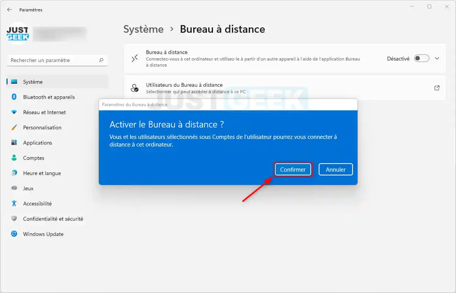The width and height of the screenshot is (456, 293).
Task: Click the Jeux gamepad icon
Action: click(x=14, y=188)
